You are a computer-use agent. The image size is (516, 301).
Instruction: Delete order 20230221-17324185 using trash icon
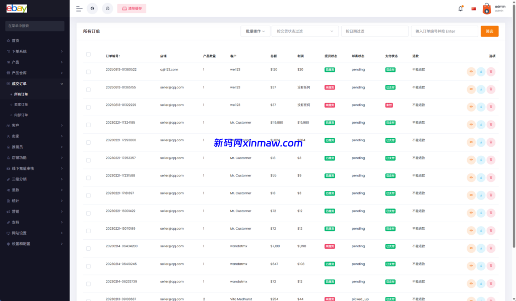tap(491, 124)
